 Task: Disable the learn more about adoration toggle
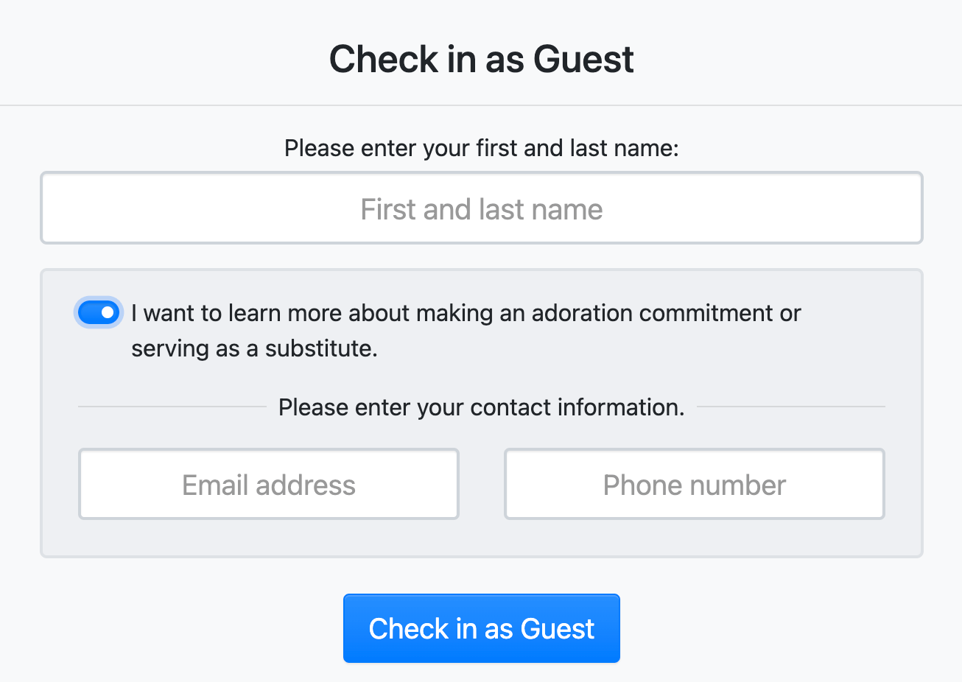(99, 313)
